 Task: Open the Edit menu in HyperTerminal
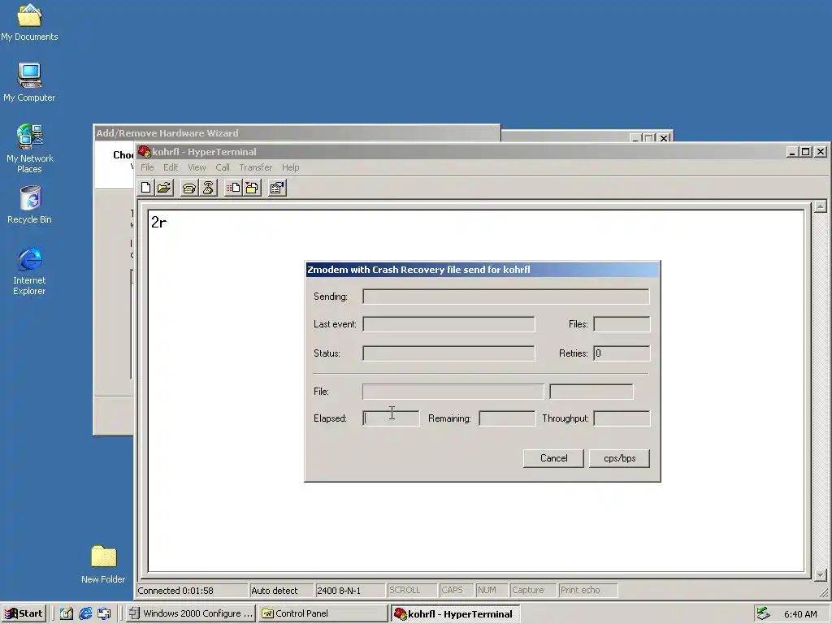pos(171,167)
